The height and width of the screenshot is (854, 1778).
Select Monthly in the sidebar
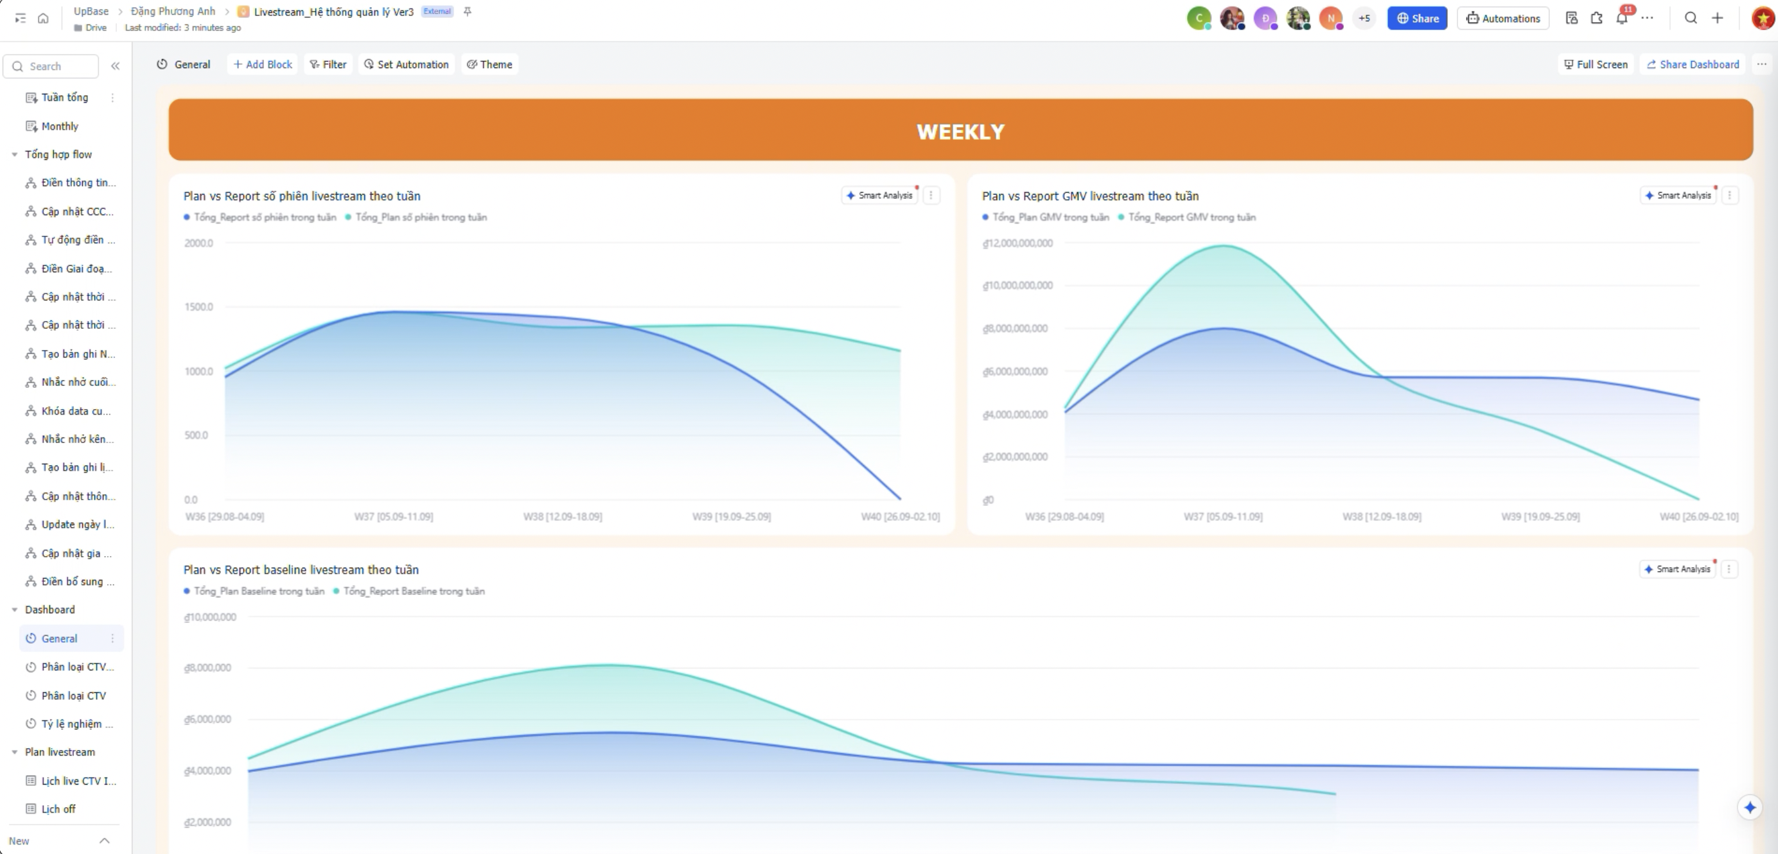(59, 126)
